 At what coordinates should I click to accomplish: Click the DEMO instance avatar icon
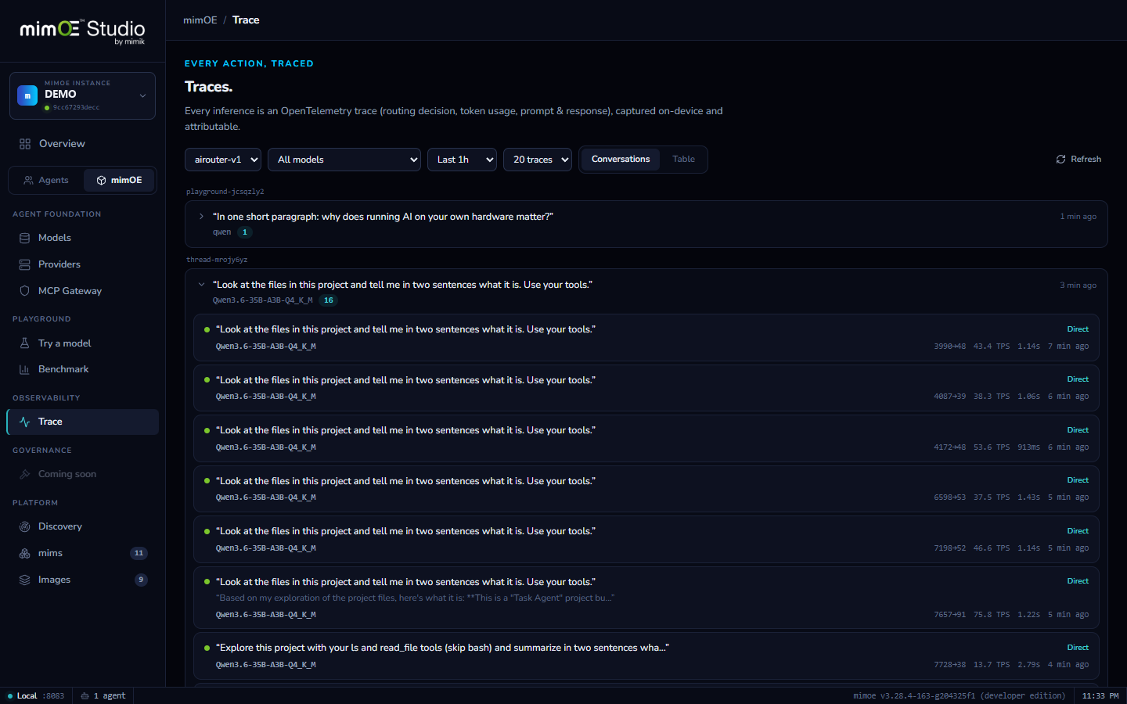[27, 95]
